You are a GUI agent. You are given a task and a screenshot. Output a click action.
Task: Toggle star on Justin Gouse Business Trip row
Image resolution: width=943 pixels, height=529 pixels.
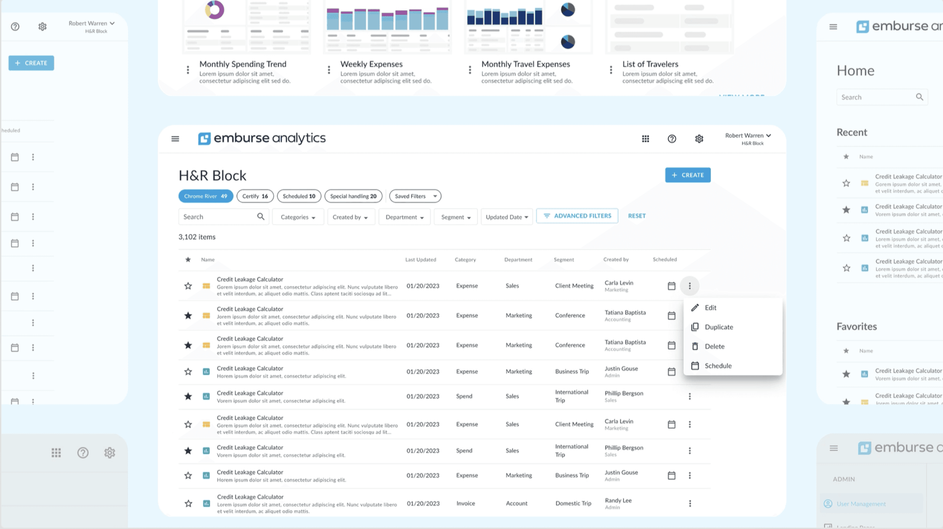(x=188, y=372)
